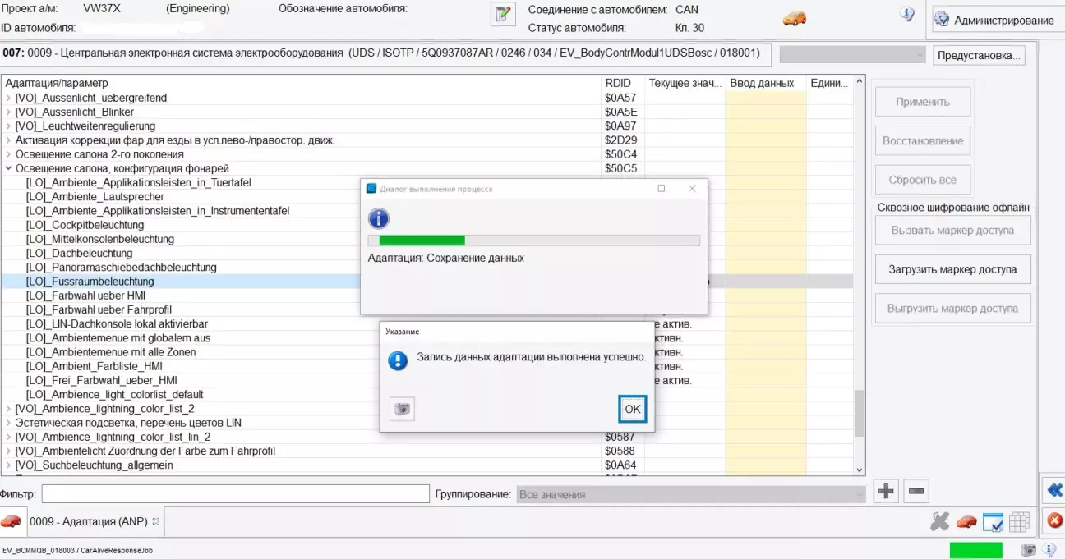Click into the Фильтр input field

coord(236,493)
